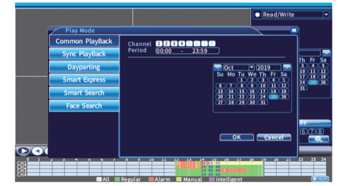This screenshot has height=186, width=350.
Task: Select October 16 in dialog calendar
Action: coord(252,91)
